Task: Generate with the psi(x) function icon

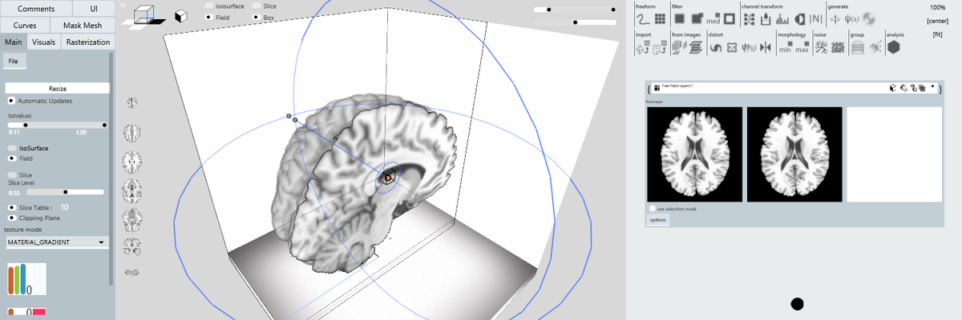Action: [x=851, y=19]
